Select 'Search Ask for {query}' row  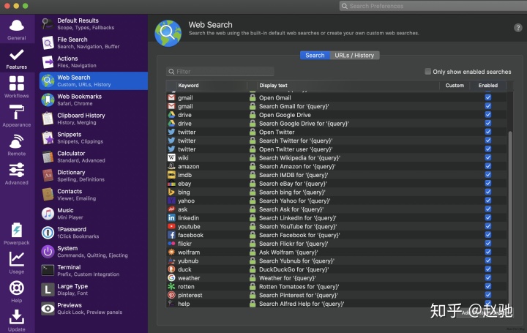click(x=337, y=209)
